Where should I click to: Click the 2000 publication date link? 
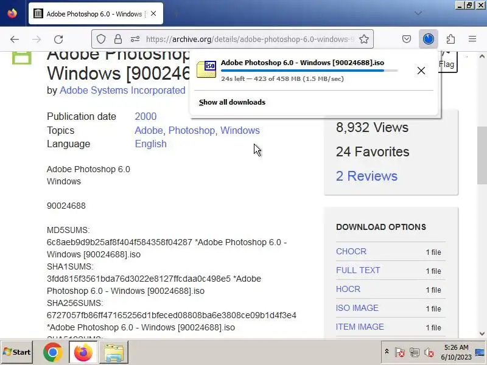tap(145, 116)
